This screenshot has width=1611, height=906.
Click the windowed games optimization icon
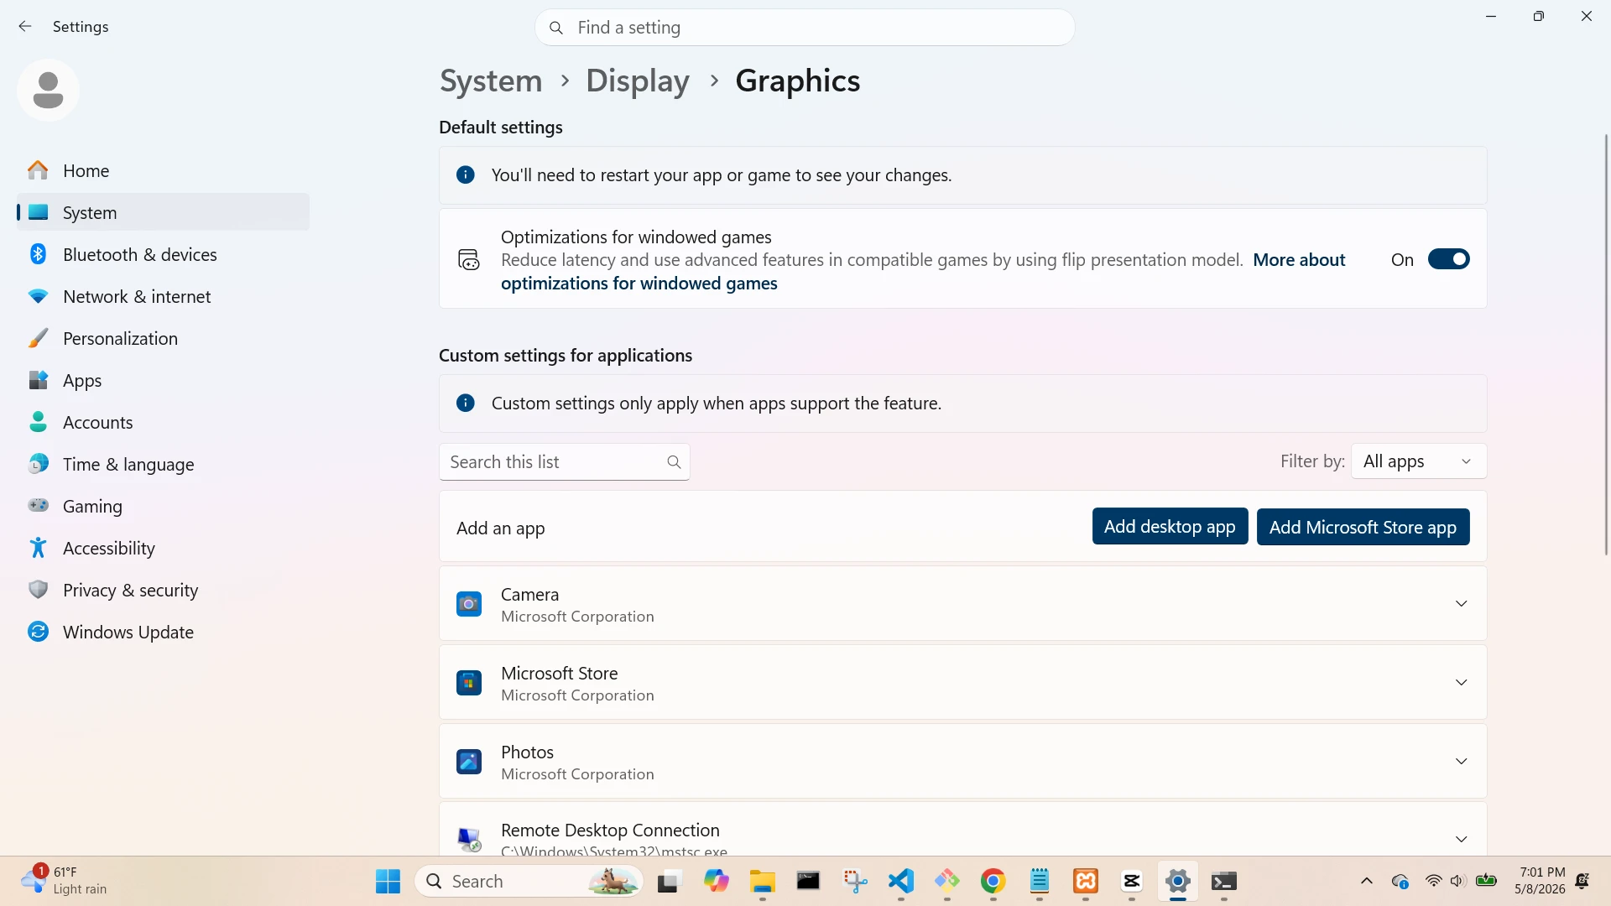468,259
